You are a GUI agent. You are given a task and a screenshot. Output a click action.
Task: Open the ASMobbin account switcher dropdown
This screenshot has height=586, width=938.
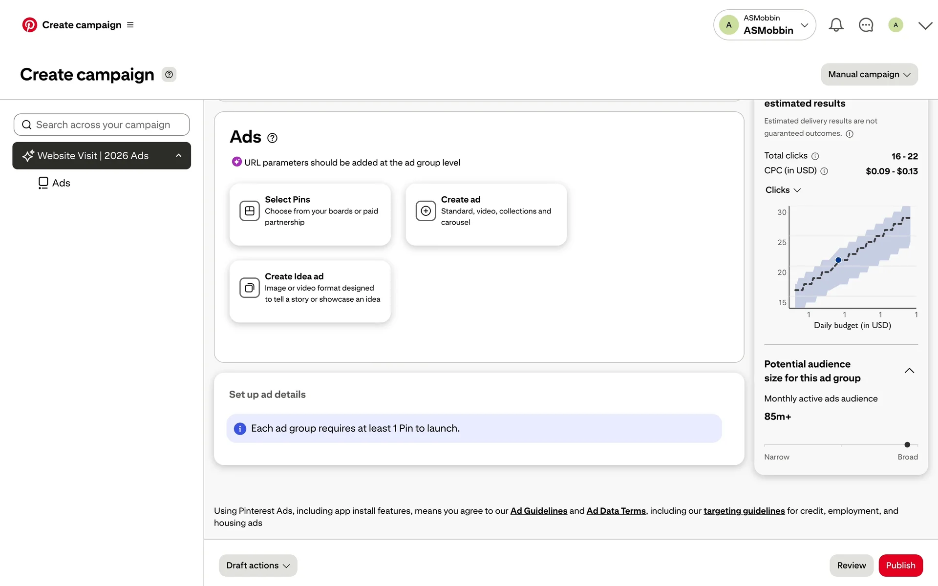pyautogui.click(x=765, y=25)
